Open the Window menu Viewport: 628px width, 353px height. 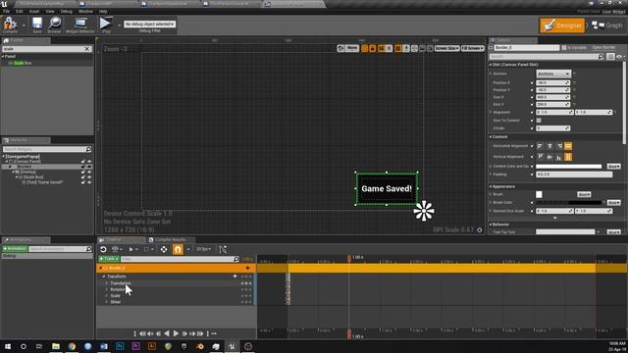[85, 12]
